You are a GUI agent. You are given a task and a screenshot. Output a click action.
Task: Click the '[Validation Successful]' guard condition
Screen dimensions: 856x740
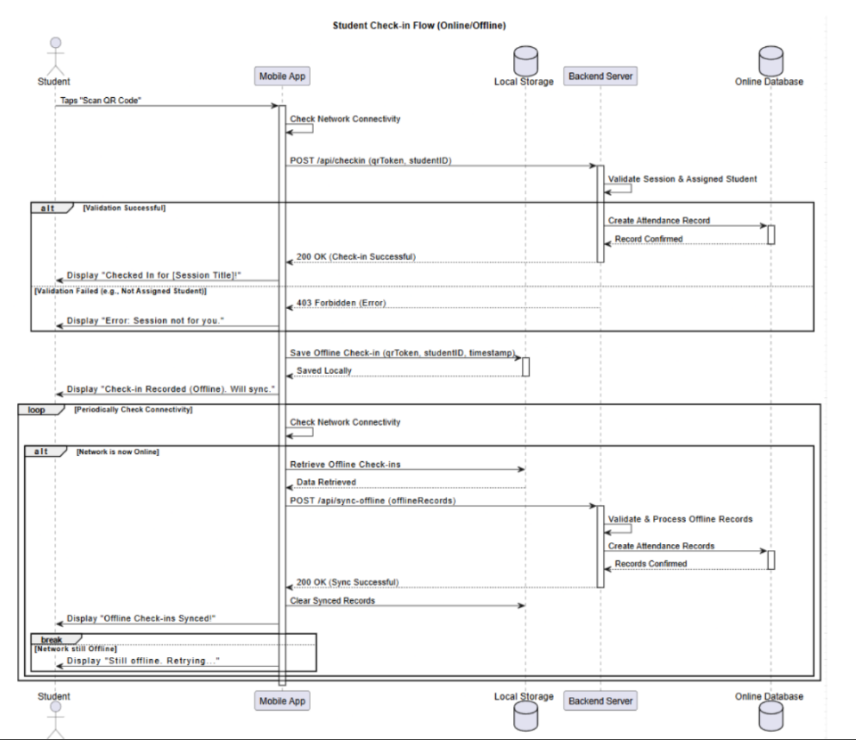124,207
